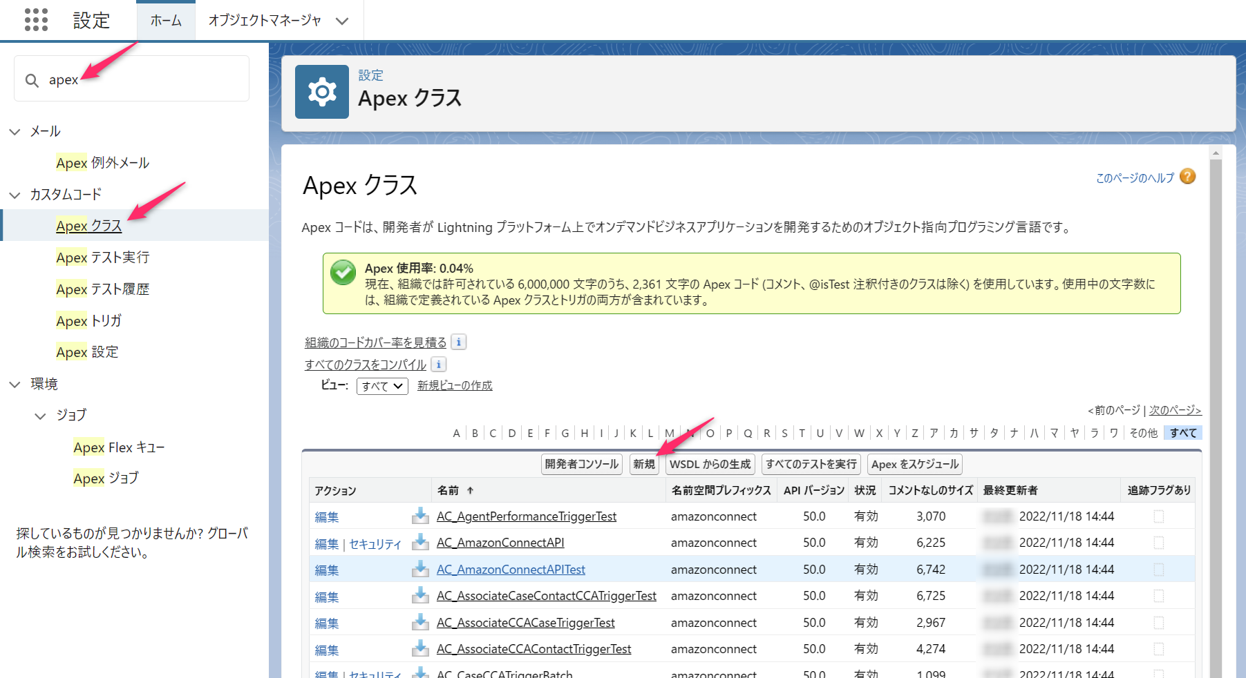
Task: Open Apex テスト実行 in sidebar
Action: point(103,258)
